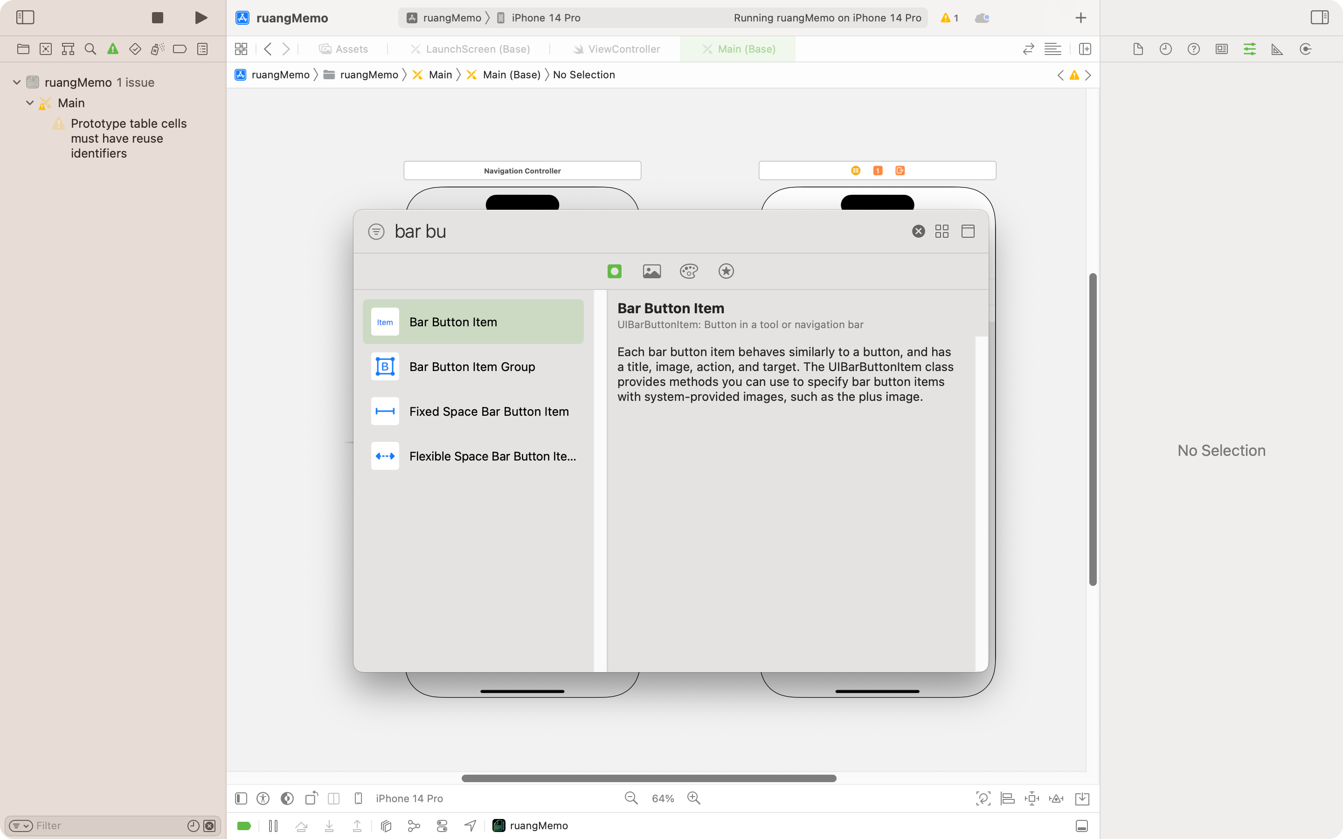Image resolution: width=1343 pixels, height=839 pixels.
Task: Open the Test navigator diamond icon
Action: (x=135, y=49)
